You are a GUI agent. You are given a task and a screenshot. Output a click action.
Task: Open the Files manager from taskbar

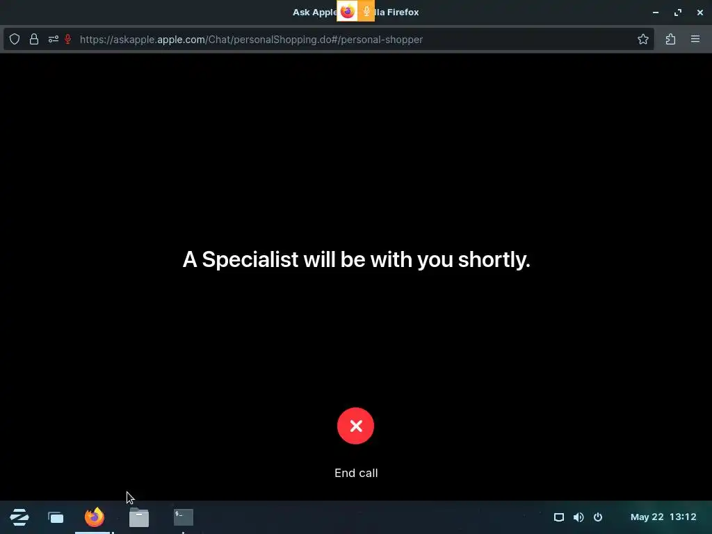139,517
